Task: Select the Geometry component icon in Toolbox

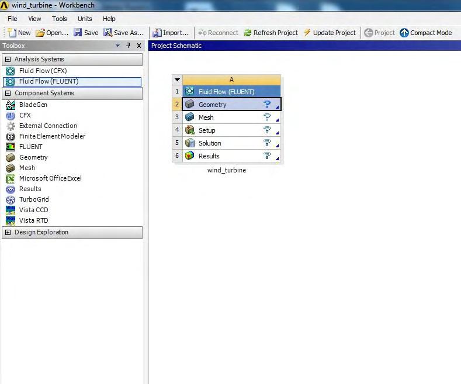Action: point(11,158)
